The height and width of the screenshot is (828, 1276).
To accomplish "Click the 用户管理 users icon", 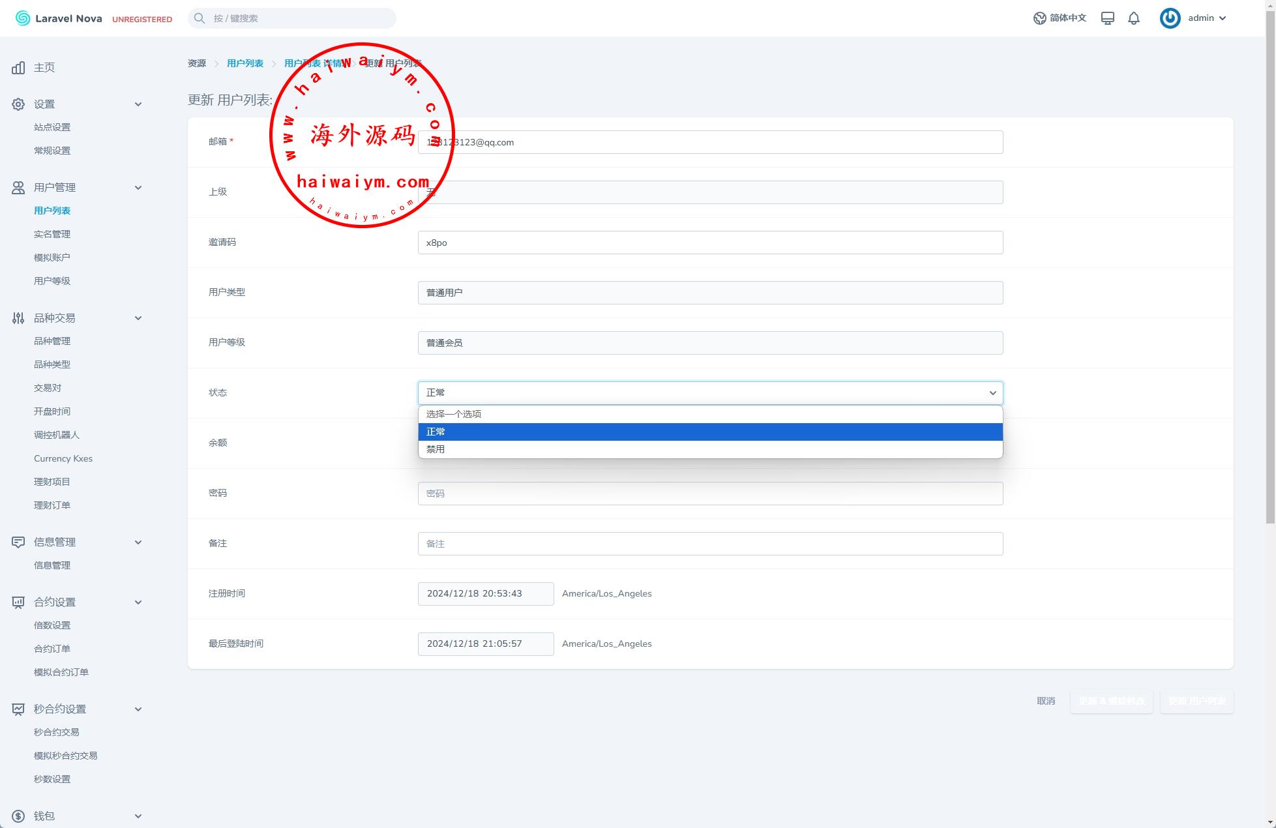I will point(18,188).
